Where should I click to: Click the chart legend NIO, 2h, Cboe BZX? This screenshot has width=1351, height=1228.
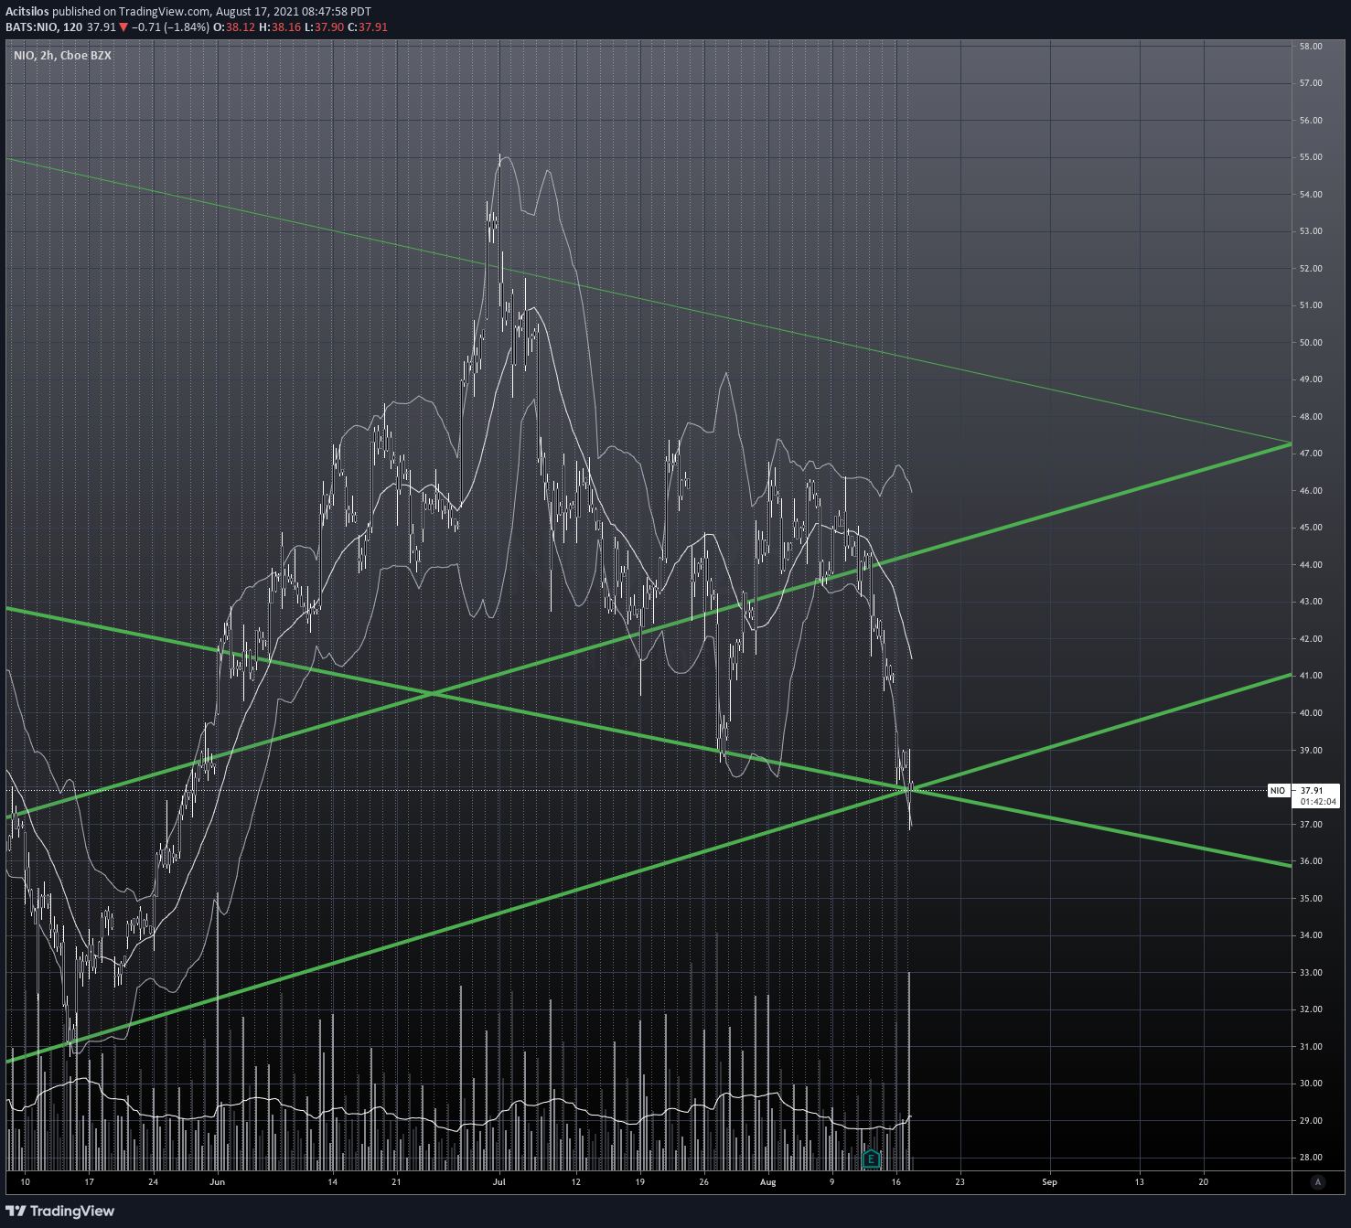point(62,56)
